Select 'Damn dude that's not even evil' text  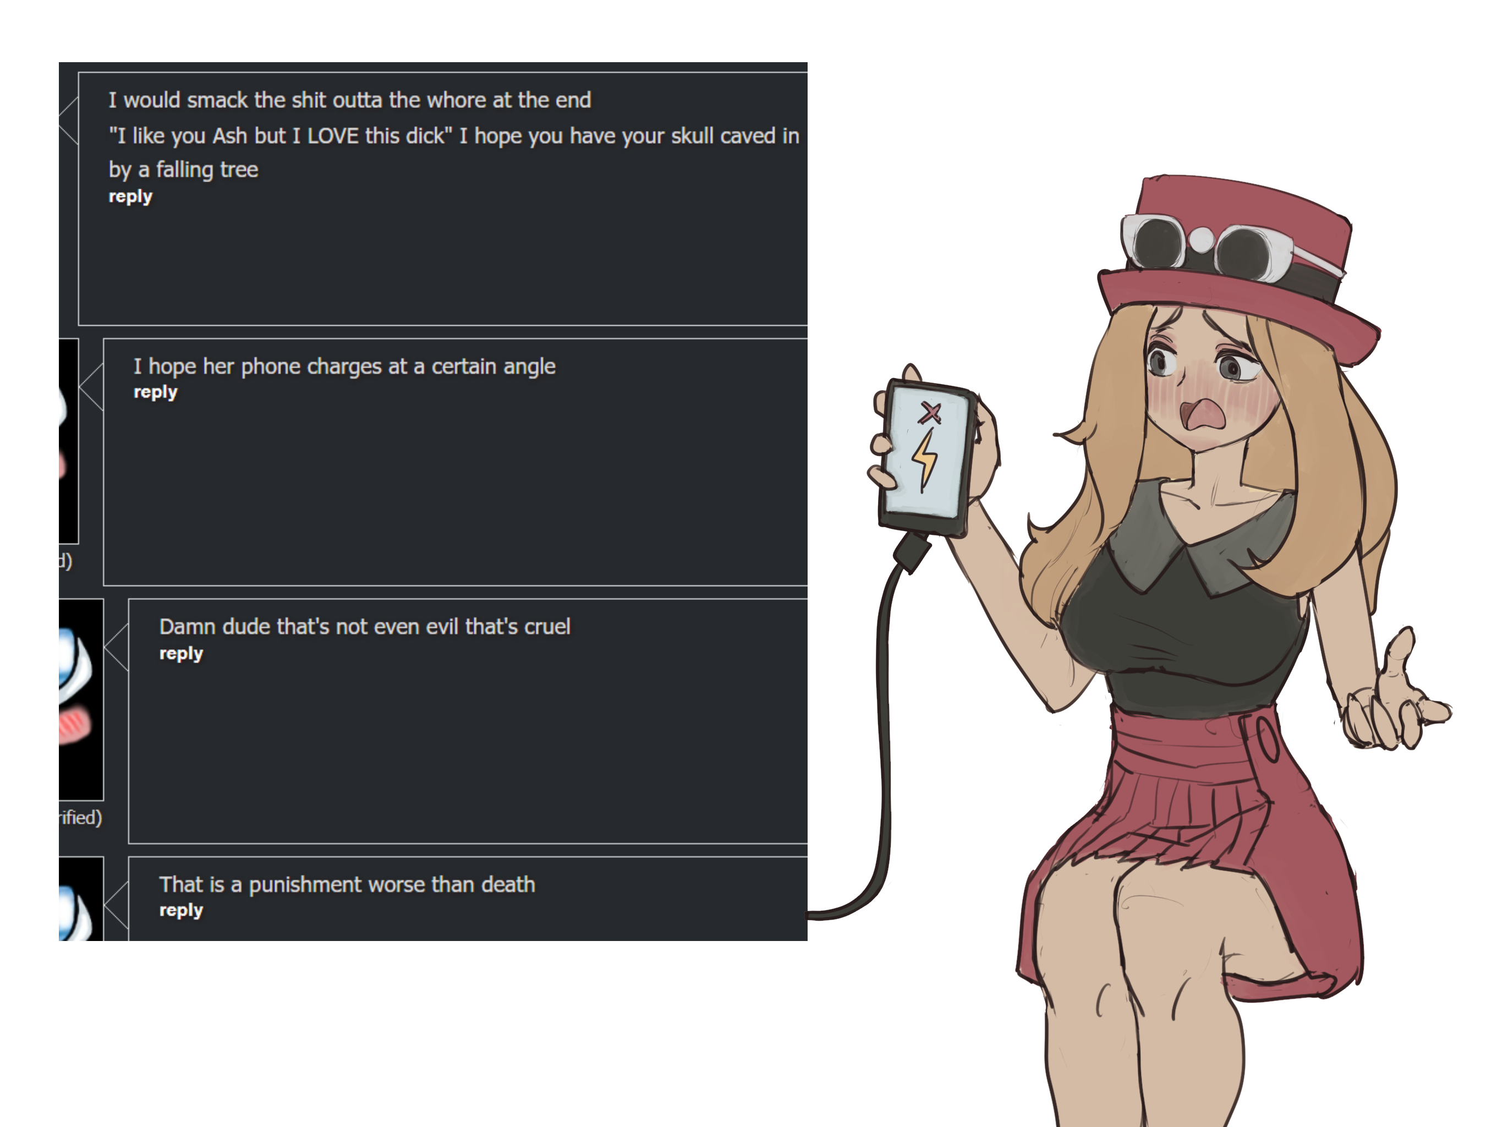[365, 627]
